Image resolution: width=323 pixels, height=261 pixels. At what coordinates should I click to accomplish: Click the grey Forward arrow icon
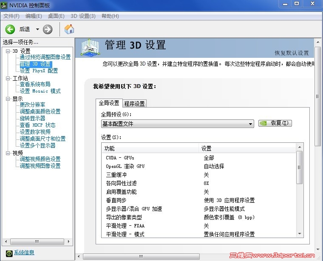tap(48, 29)
